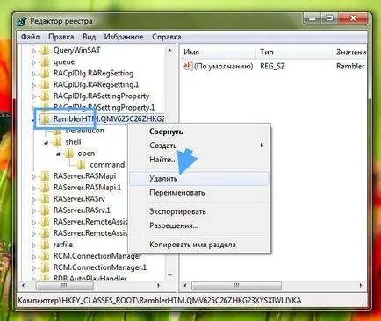Click tree pane vertical scroll up arrow
381x321 pixels.
coord(169,51)
